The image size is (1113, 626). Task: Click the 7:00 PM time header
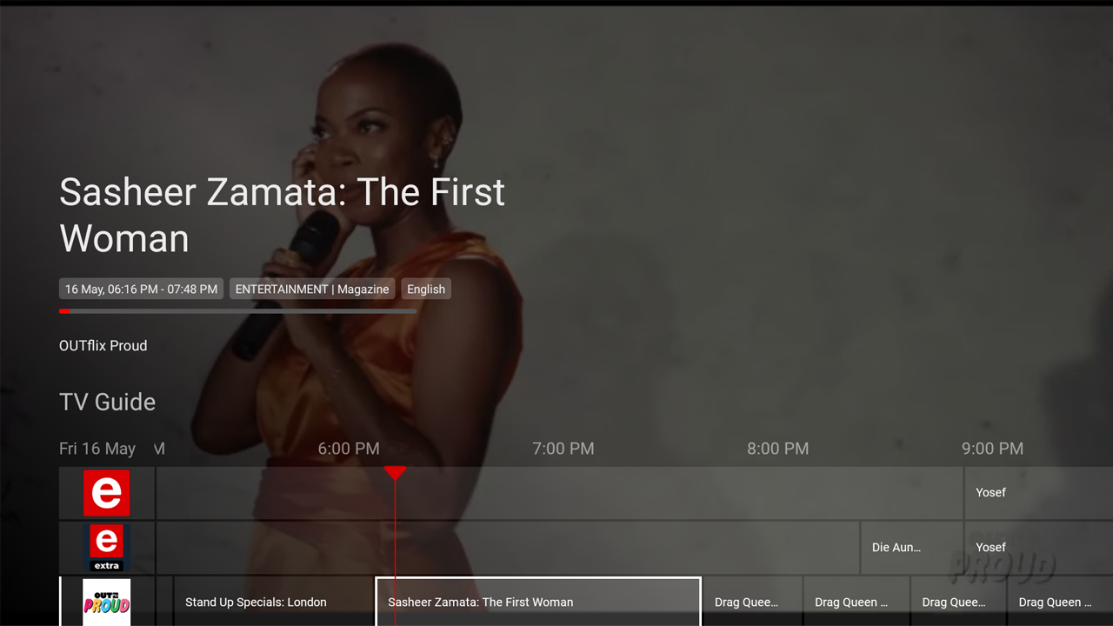click(563, 449)
